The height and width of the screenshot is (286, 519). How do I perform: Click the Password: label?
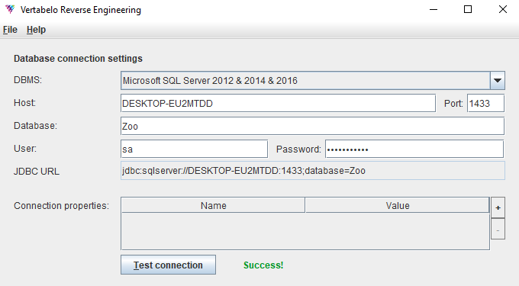click(298, 149)
